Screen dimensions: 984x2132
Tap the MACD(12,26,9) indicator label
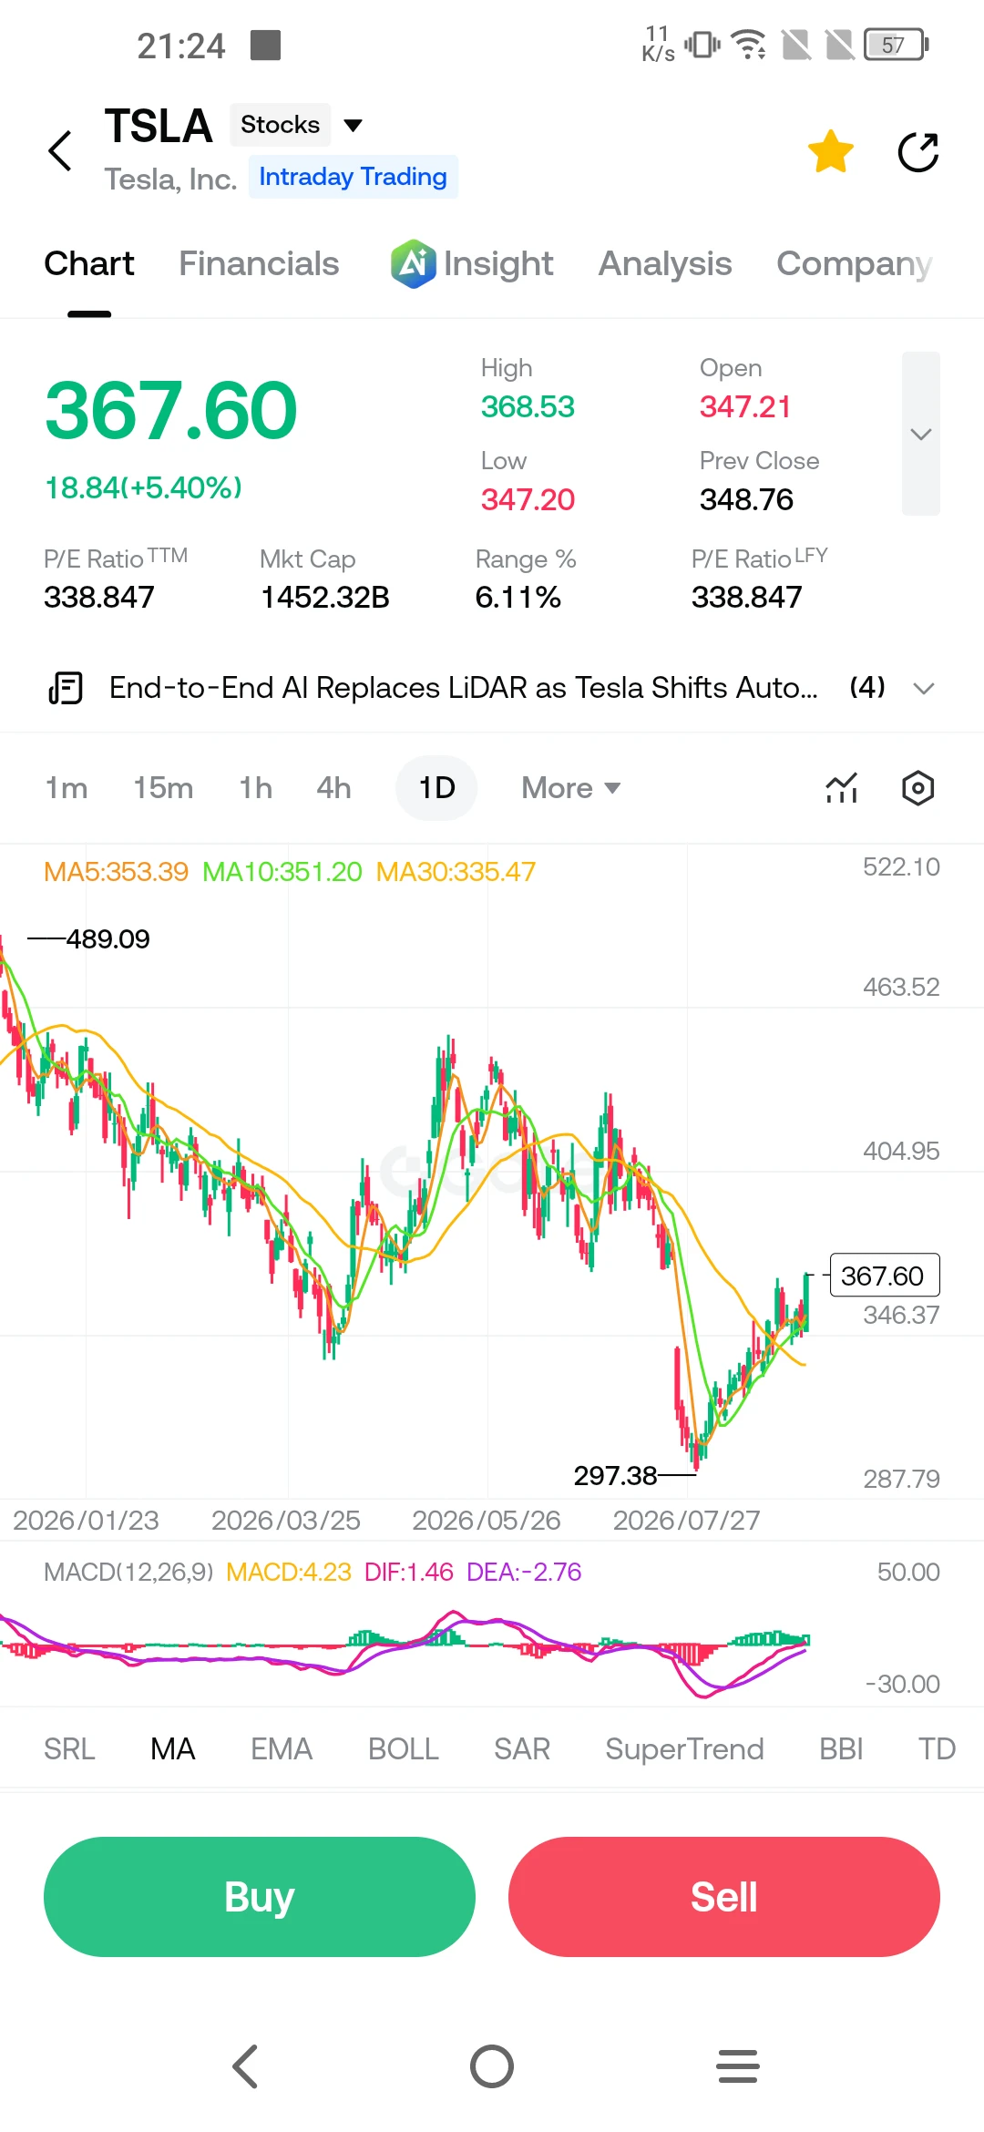click(128, 1572)
